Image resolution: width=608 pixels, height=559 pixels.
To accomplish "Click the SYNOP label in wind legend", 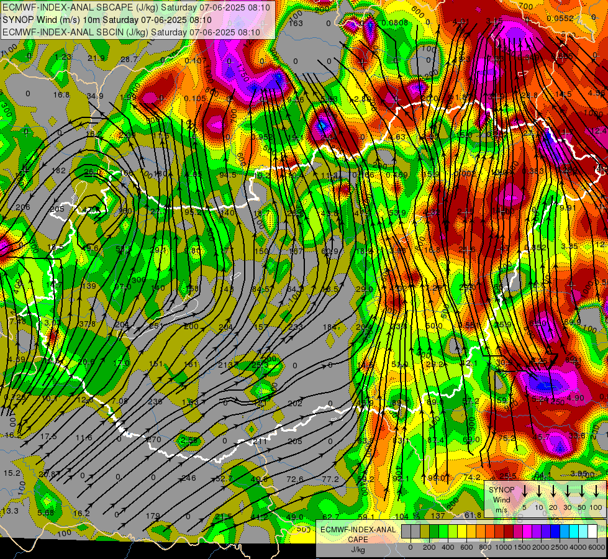I will click(x=501, y=490).
